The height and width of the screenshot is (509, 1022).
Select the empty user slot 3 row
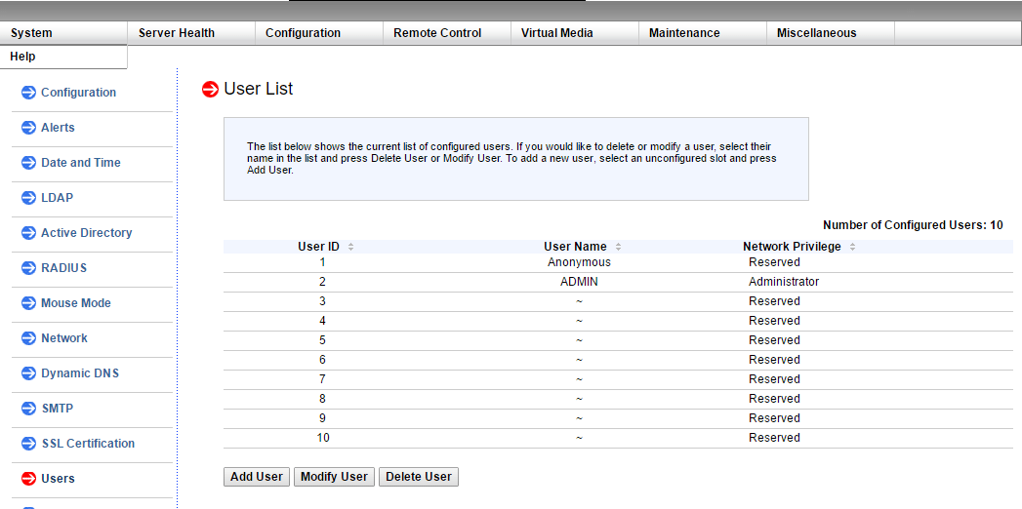click(579, 301)
